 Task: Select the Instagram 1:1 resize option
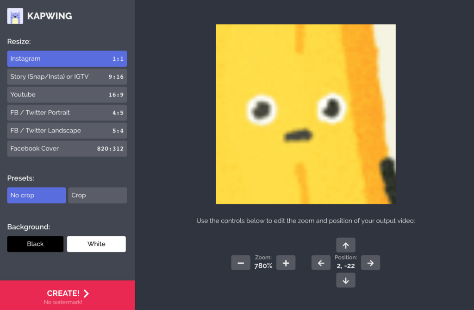tap(67, 59)
